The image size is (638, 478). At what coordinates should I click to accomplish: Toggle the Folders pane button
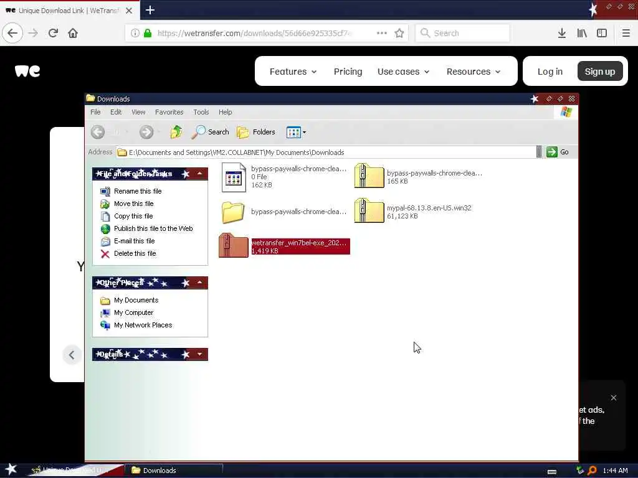tap(256, 132)
